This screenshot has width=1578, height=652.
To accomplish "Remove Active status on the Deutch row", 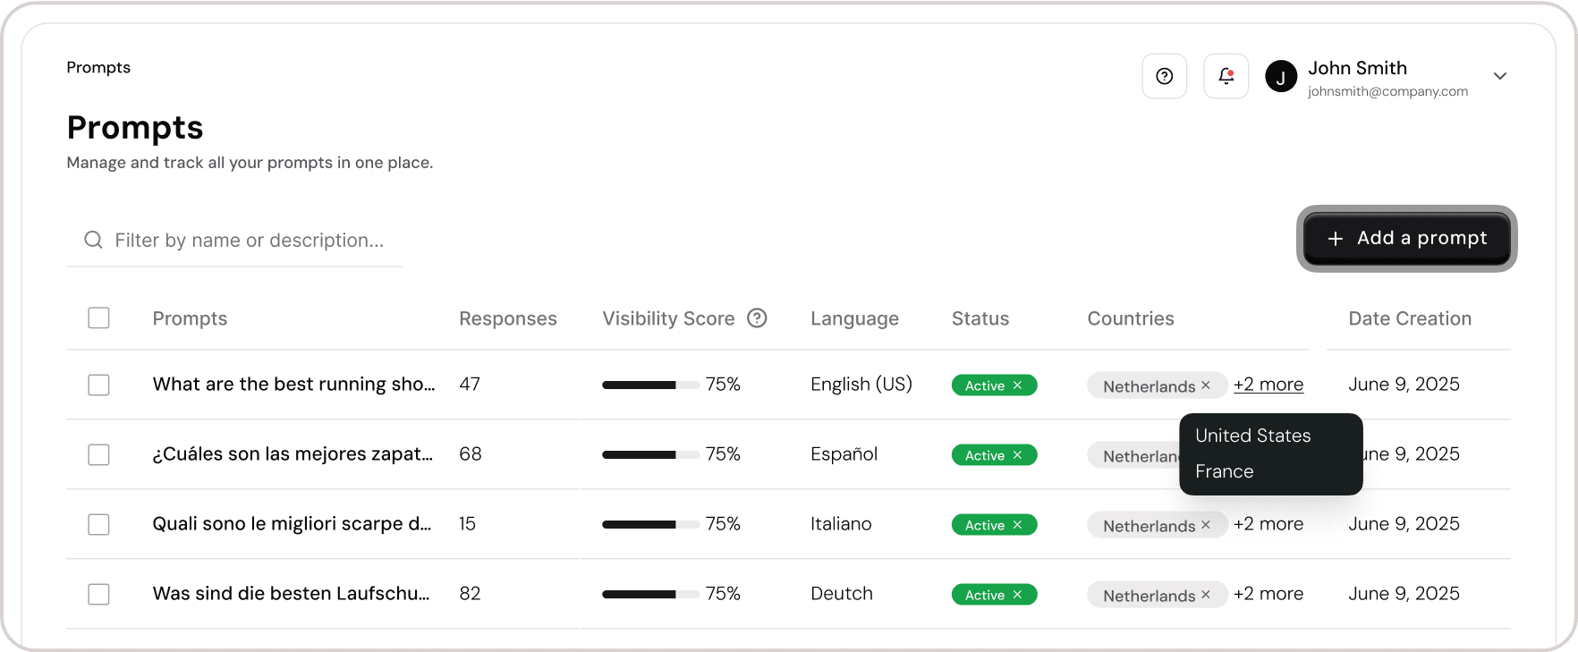I will pyautogui.click(x=1017, y=595).
